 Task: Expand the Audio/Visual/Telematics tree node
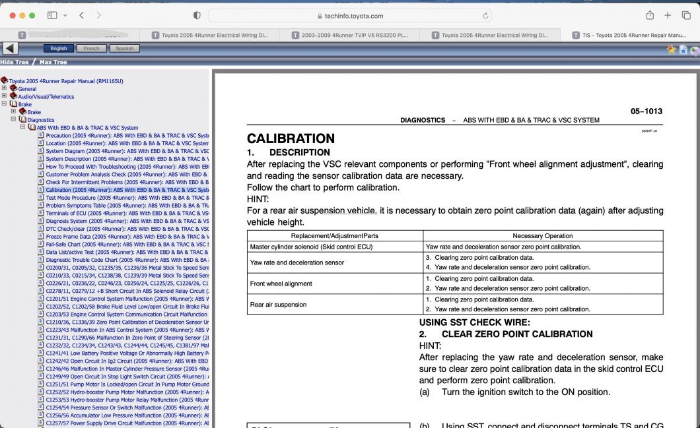click(x=4, y=96)
